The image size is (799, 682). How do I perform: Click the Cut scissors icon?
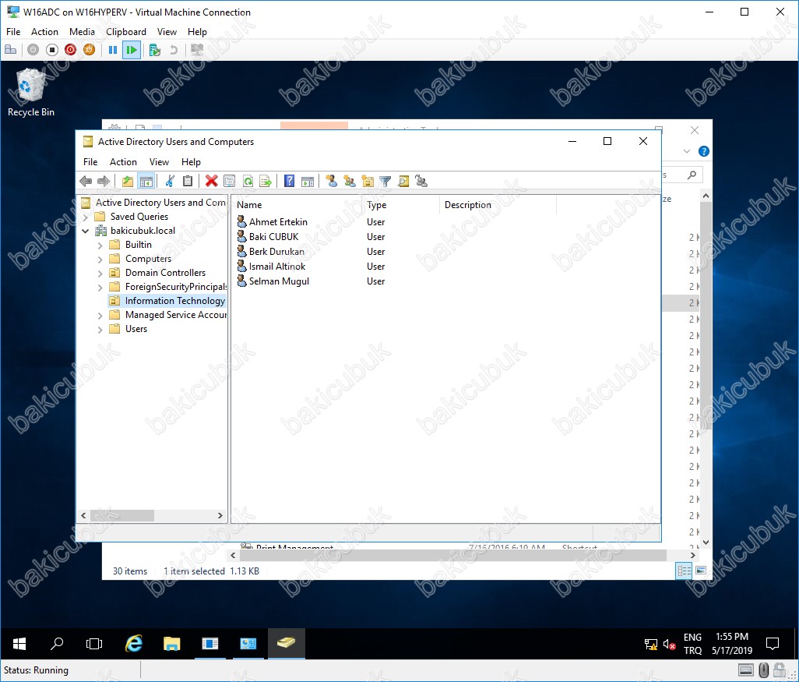(170, 181)
